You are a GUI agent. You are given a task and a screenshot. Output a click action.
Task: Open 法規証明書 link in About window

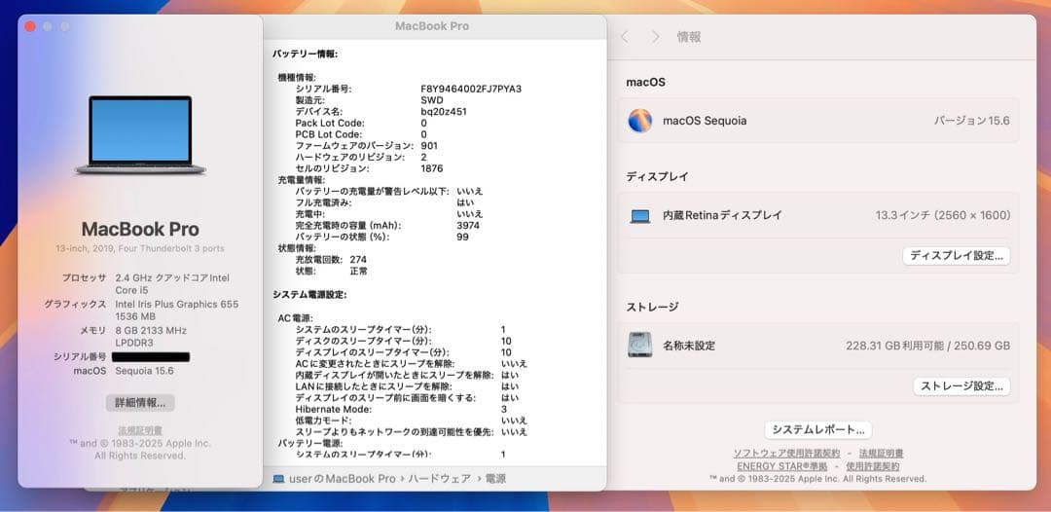point(140,430)
